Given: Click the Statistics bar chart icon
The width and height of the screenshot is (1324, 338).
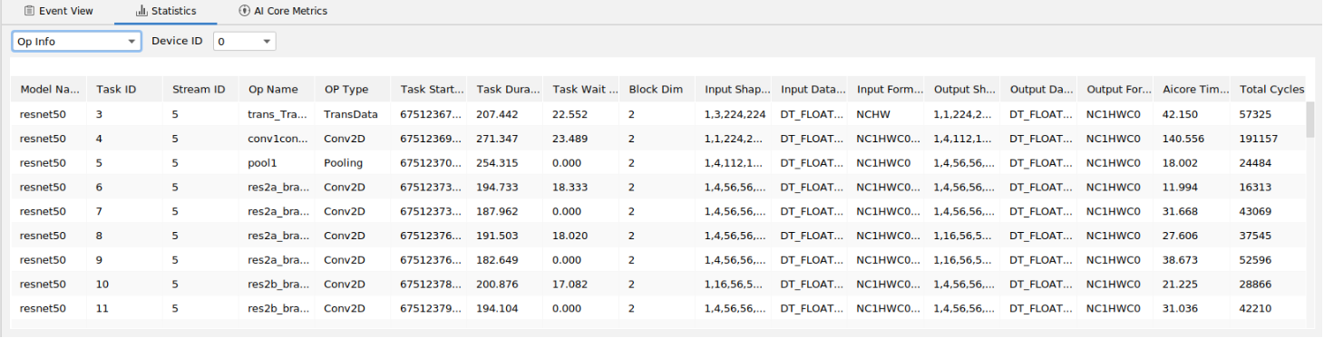Looking at the screenshot, I should pos(141,11).
